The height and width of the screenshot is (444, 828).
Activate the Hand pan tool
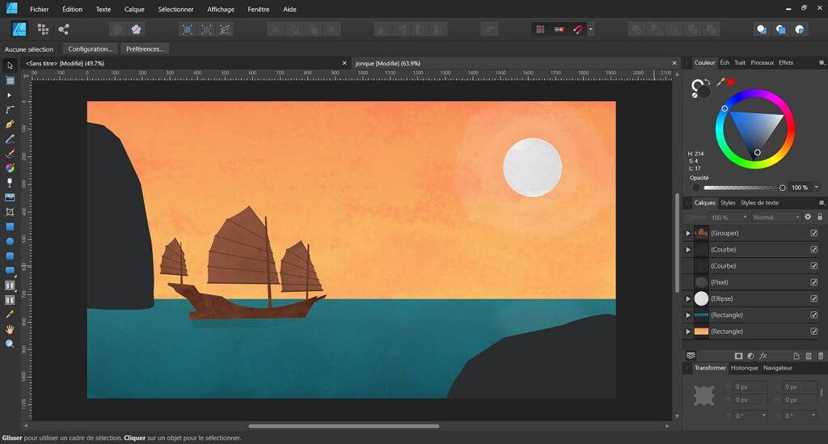[10, 329]
